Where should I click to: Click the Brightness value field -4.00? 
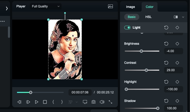coord(174,51)
